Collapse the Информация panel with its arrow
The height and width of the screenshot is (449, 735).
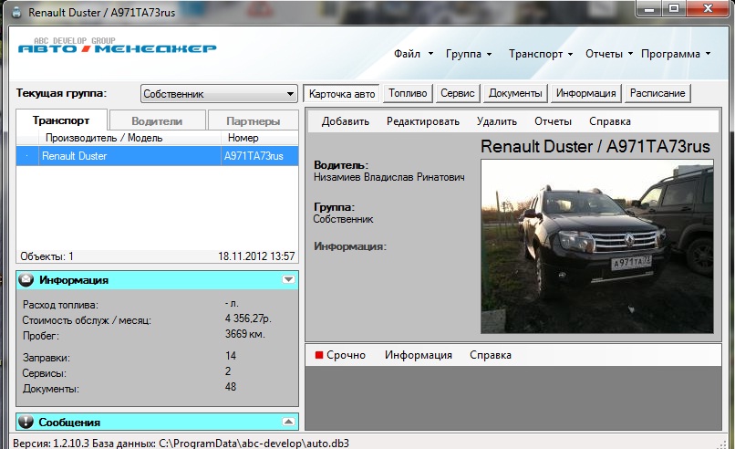click(x=288, y=280)
